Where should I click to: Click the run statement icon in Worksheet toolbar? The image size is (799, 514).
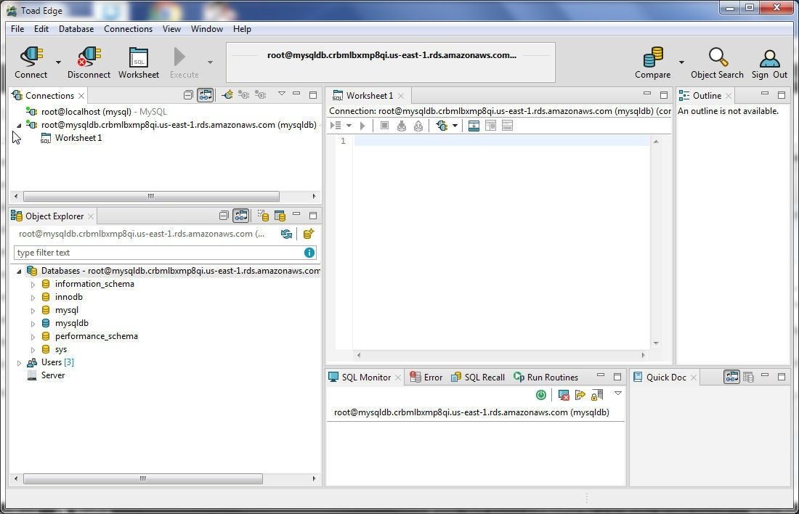tap(362, 126)
